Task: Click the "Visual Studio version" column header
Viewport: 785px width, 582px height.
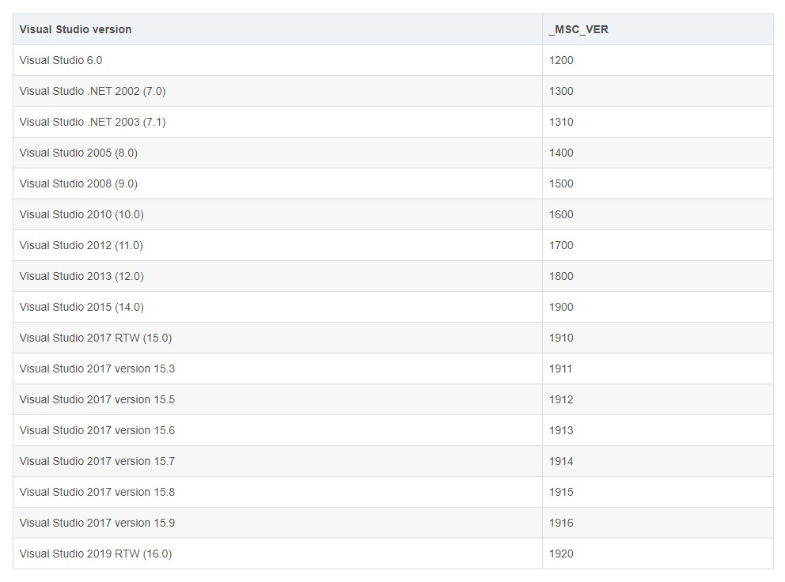Action: (76, 29)
